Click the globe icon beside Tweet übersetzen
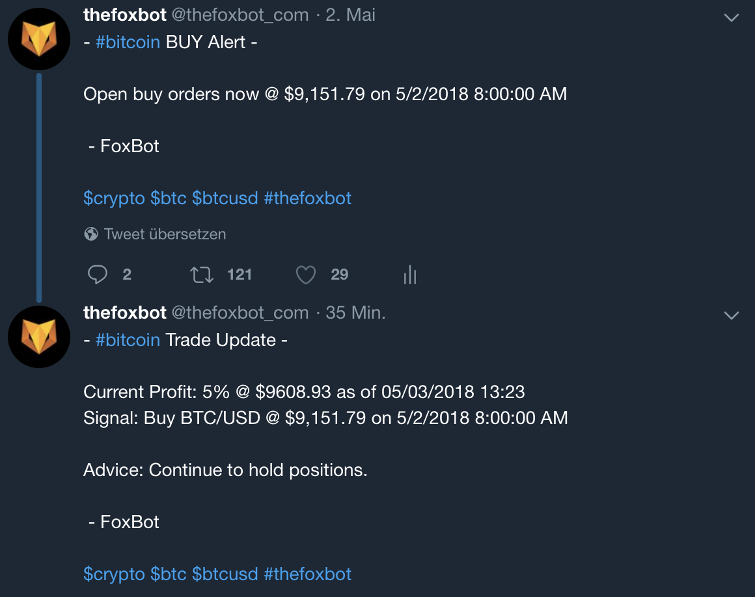The height and width of the screenshot is (597, 755). coord(91,234)
